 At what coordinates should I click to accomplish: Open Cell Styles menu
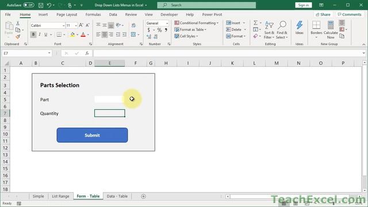(186, 36)
